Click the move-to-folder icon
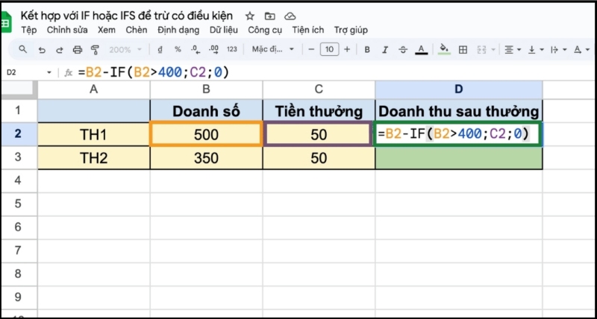Viewport: 597px width, 319px height. pyautogui.click(x=270, y=16)
